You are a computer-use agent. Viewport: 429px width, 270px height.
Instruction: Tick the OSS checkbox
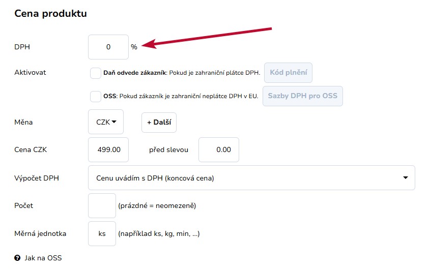pyautogui.click(x=96, y=97)
